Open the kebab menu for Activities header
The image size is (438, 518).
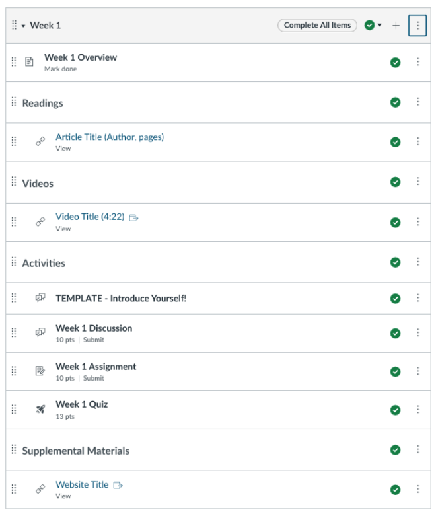pos(418,262)
